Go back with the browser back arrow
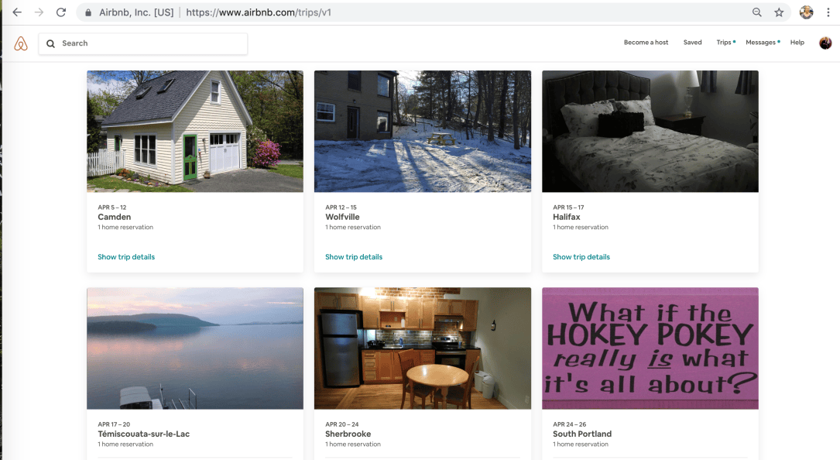This screenshot has height=460, width=840. pyautogui.click(x=17, y=12)
